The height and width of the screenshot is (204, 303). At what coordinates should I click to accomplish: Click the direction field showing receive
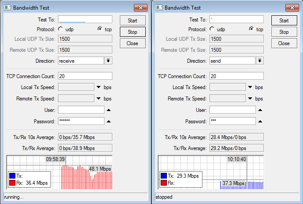[81, 61]
